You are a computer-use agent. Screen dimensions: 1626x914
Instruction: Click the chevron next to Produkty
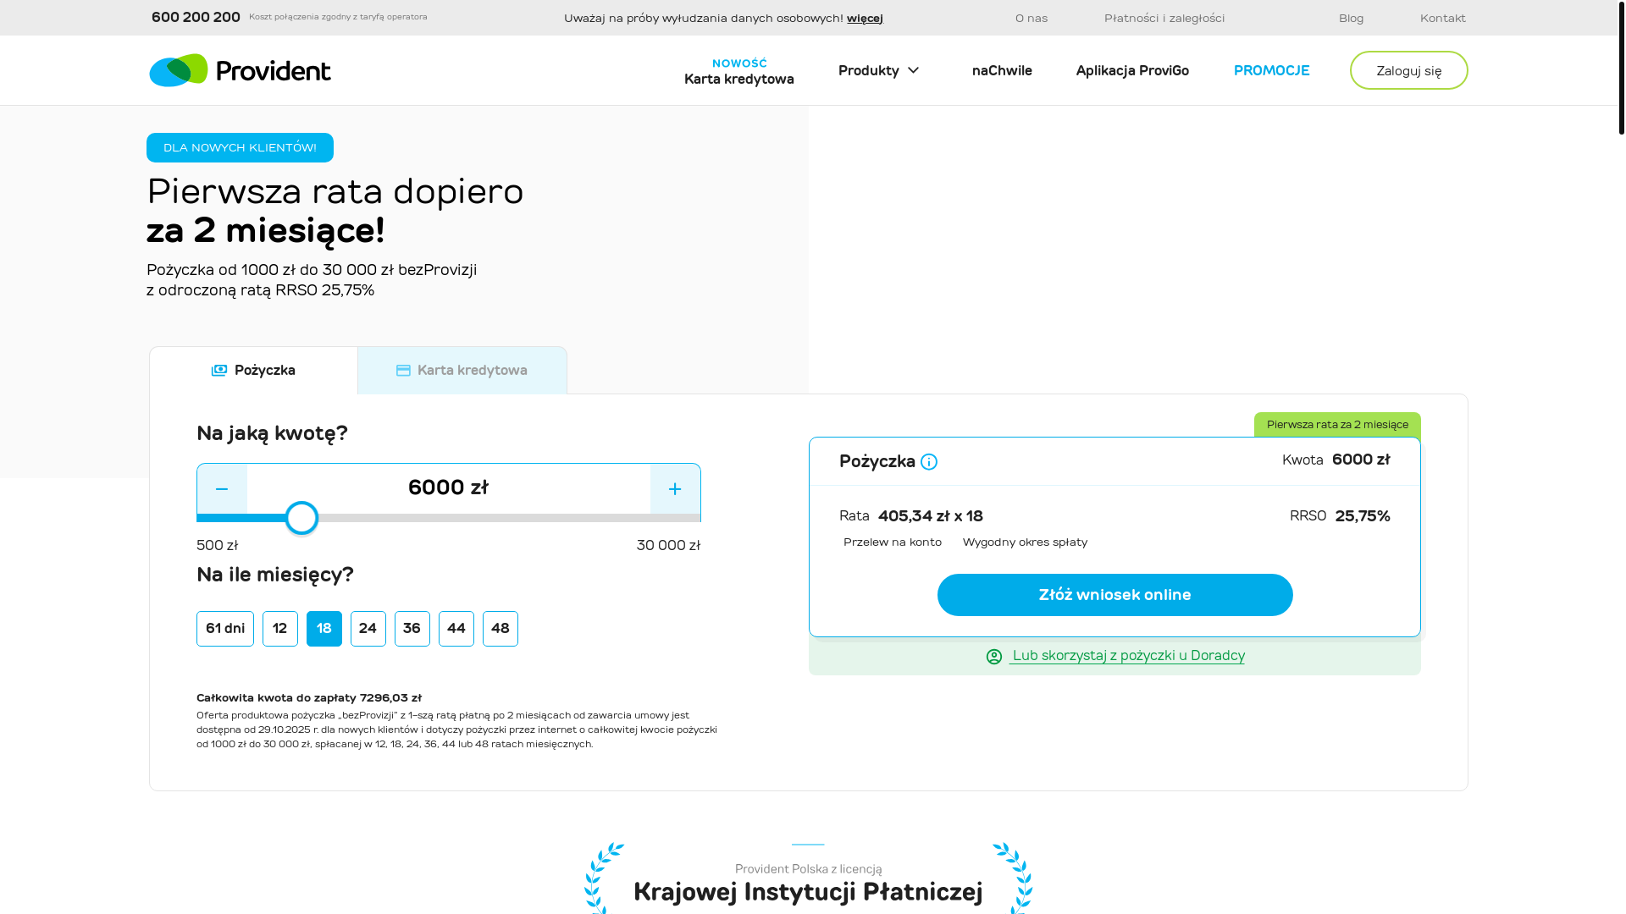coord(913,71)
